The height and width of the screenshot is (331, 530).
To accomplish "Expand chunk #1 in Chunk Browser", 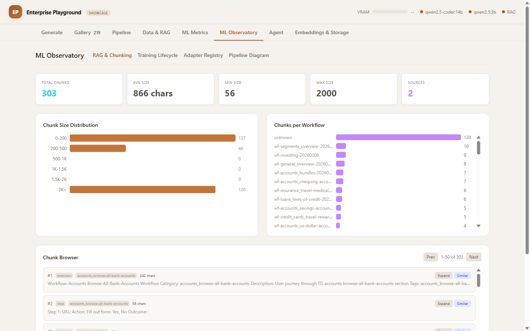I will [444, 276].
